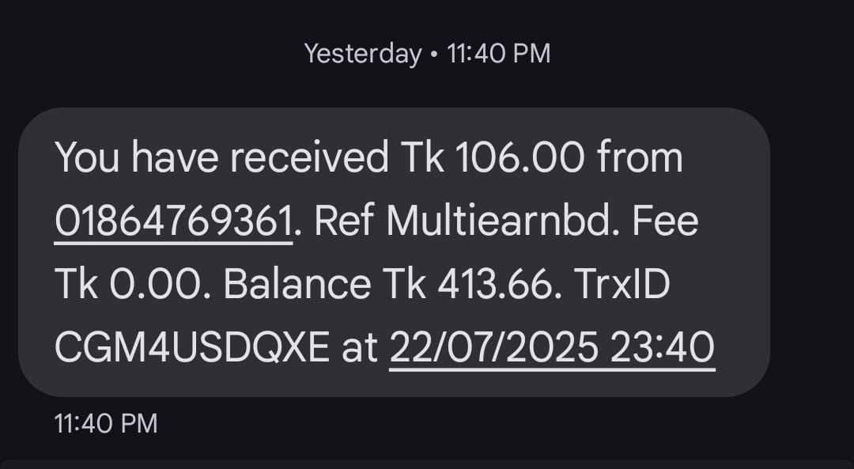Click the words "You have received"

[x=221, y=157]
